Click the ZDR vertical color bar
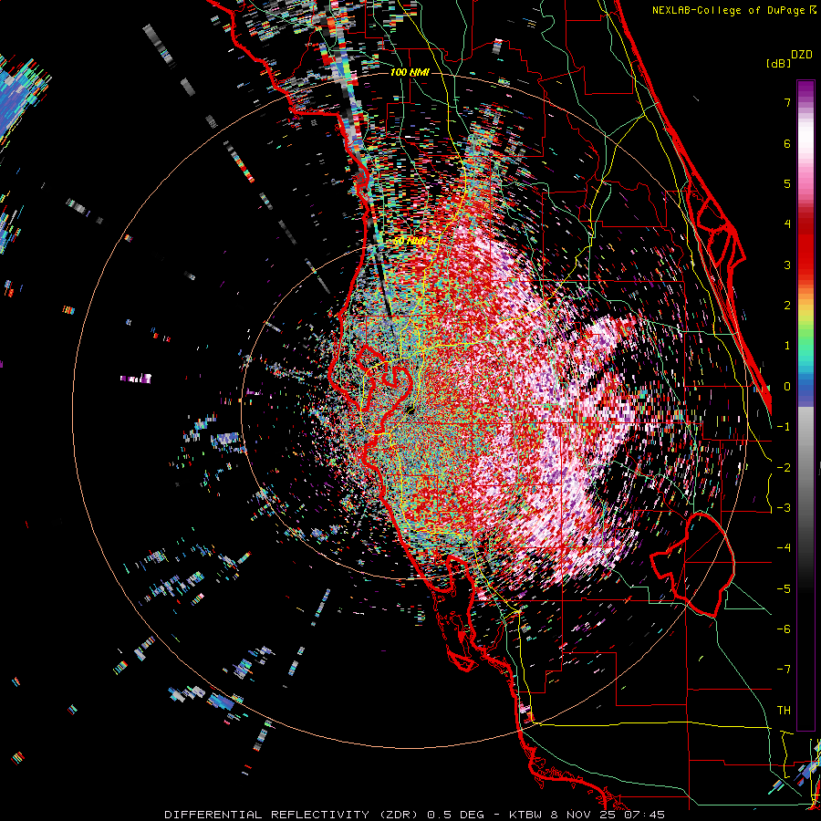The height and width of the screenshot is (821, 821). tap(805, 405)
